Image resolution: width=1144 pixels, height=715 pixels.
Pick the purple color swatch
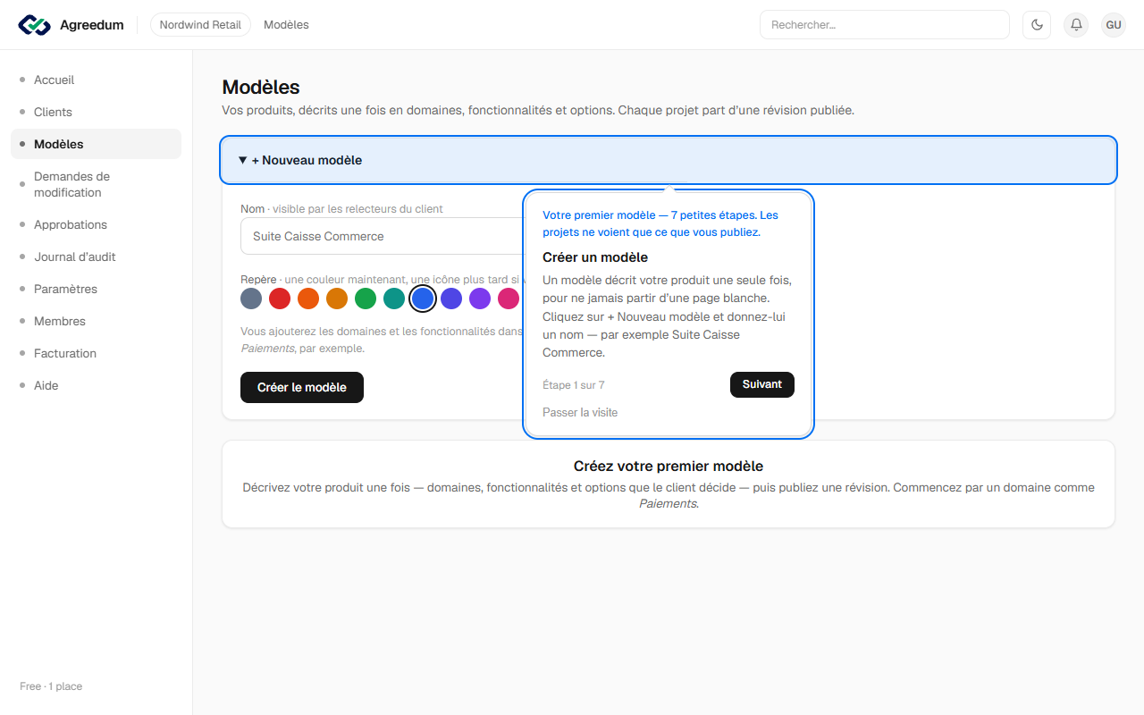(480, 299)
